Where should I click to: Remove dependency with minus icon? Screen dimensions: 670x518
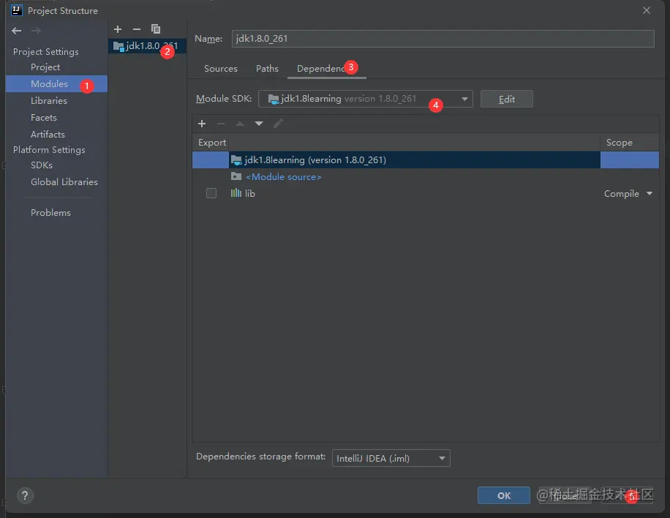(221, 124)
